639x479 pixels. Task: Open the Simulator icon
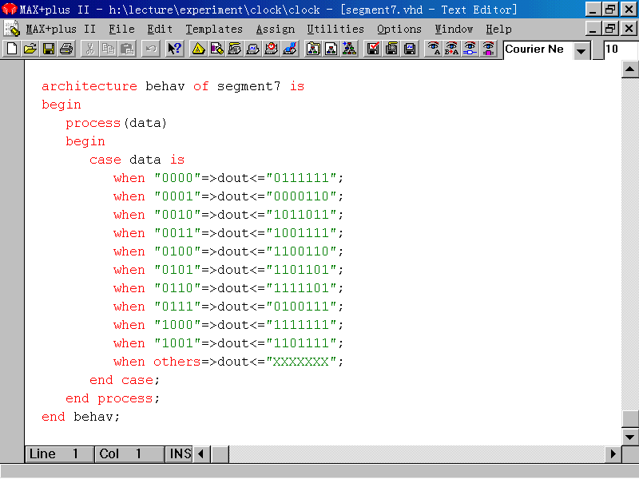253,49
